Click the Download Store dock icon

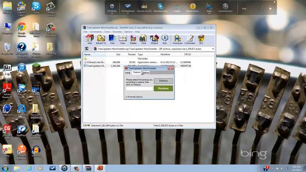tap(161, 8)
